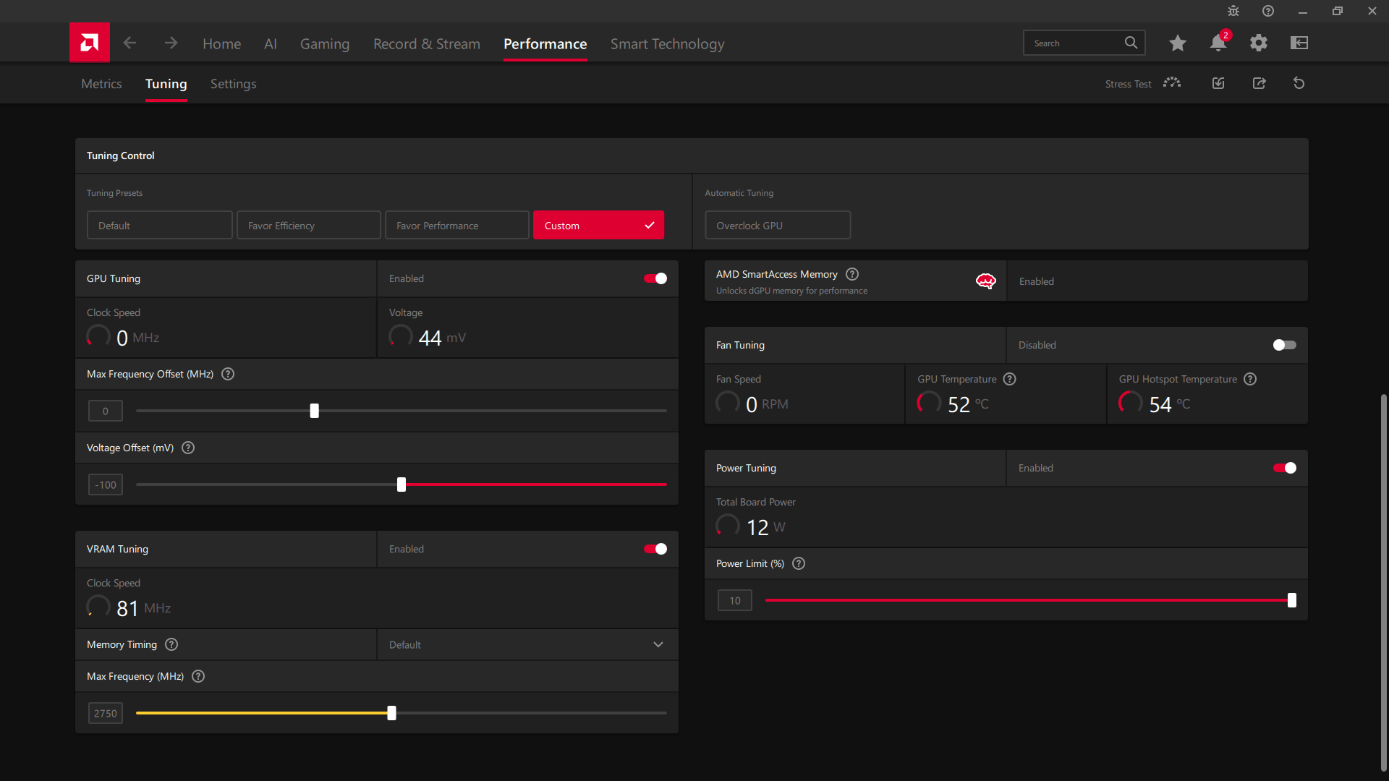The image size is (1389, 781).
Task: Open Voltage Offset help icon
Action: [x=188, y=448]
